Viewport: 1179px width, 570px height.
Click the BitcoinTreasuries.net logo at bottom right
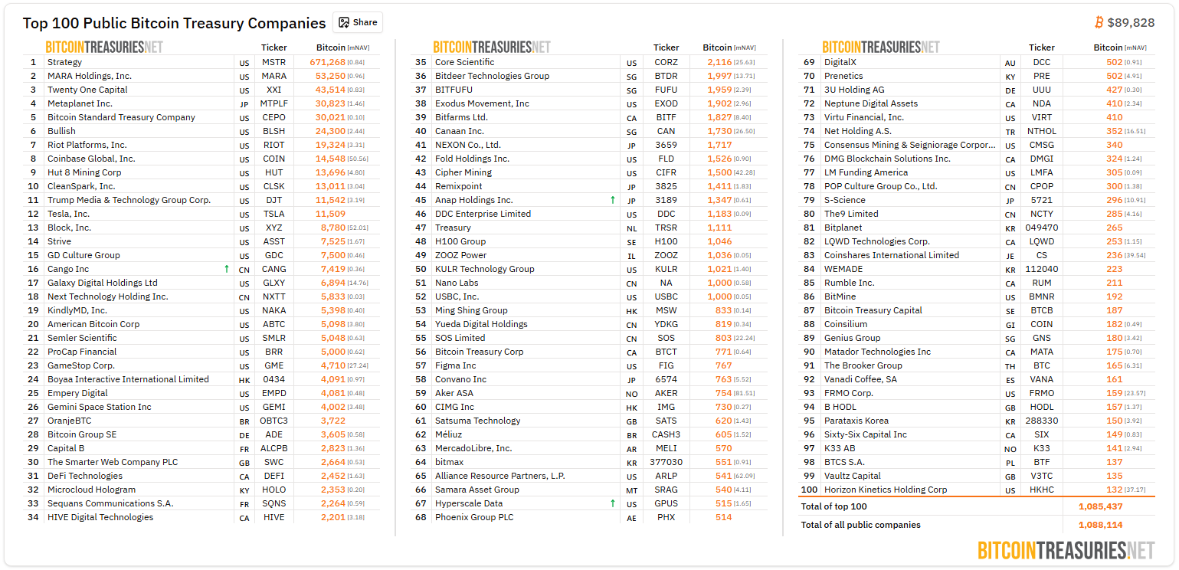point(1066,550)
